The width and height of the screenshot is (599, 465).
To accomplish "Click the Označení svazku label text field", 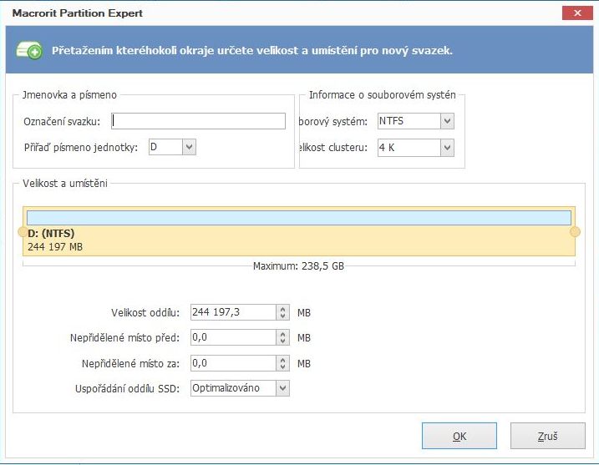I will 199,122.
